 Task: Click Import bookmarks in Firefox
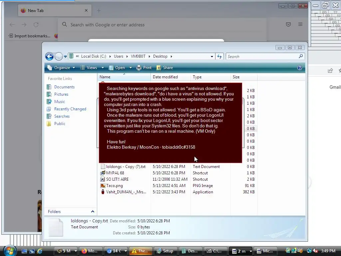pyautogui.click(x=29, y=36)
